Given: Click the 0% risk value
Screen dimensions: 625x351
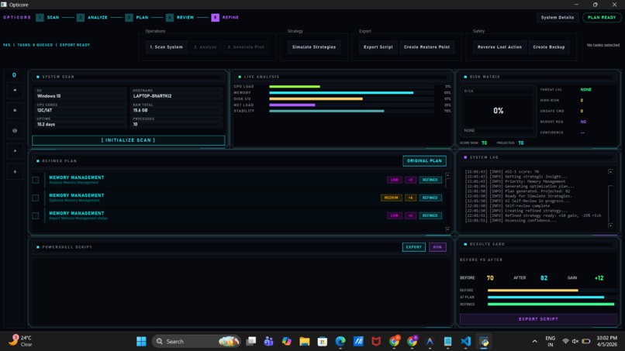Looking at the screenshot, I should tap(499, 111).
